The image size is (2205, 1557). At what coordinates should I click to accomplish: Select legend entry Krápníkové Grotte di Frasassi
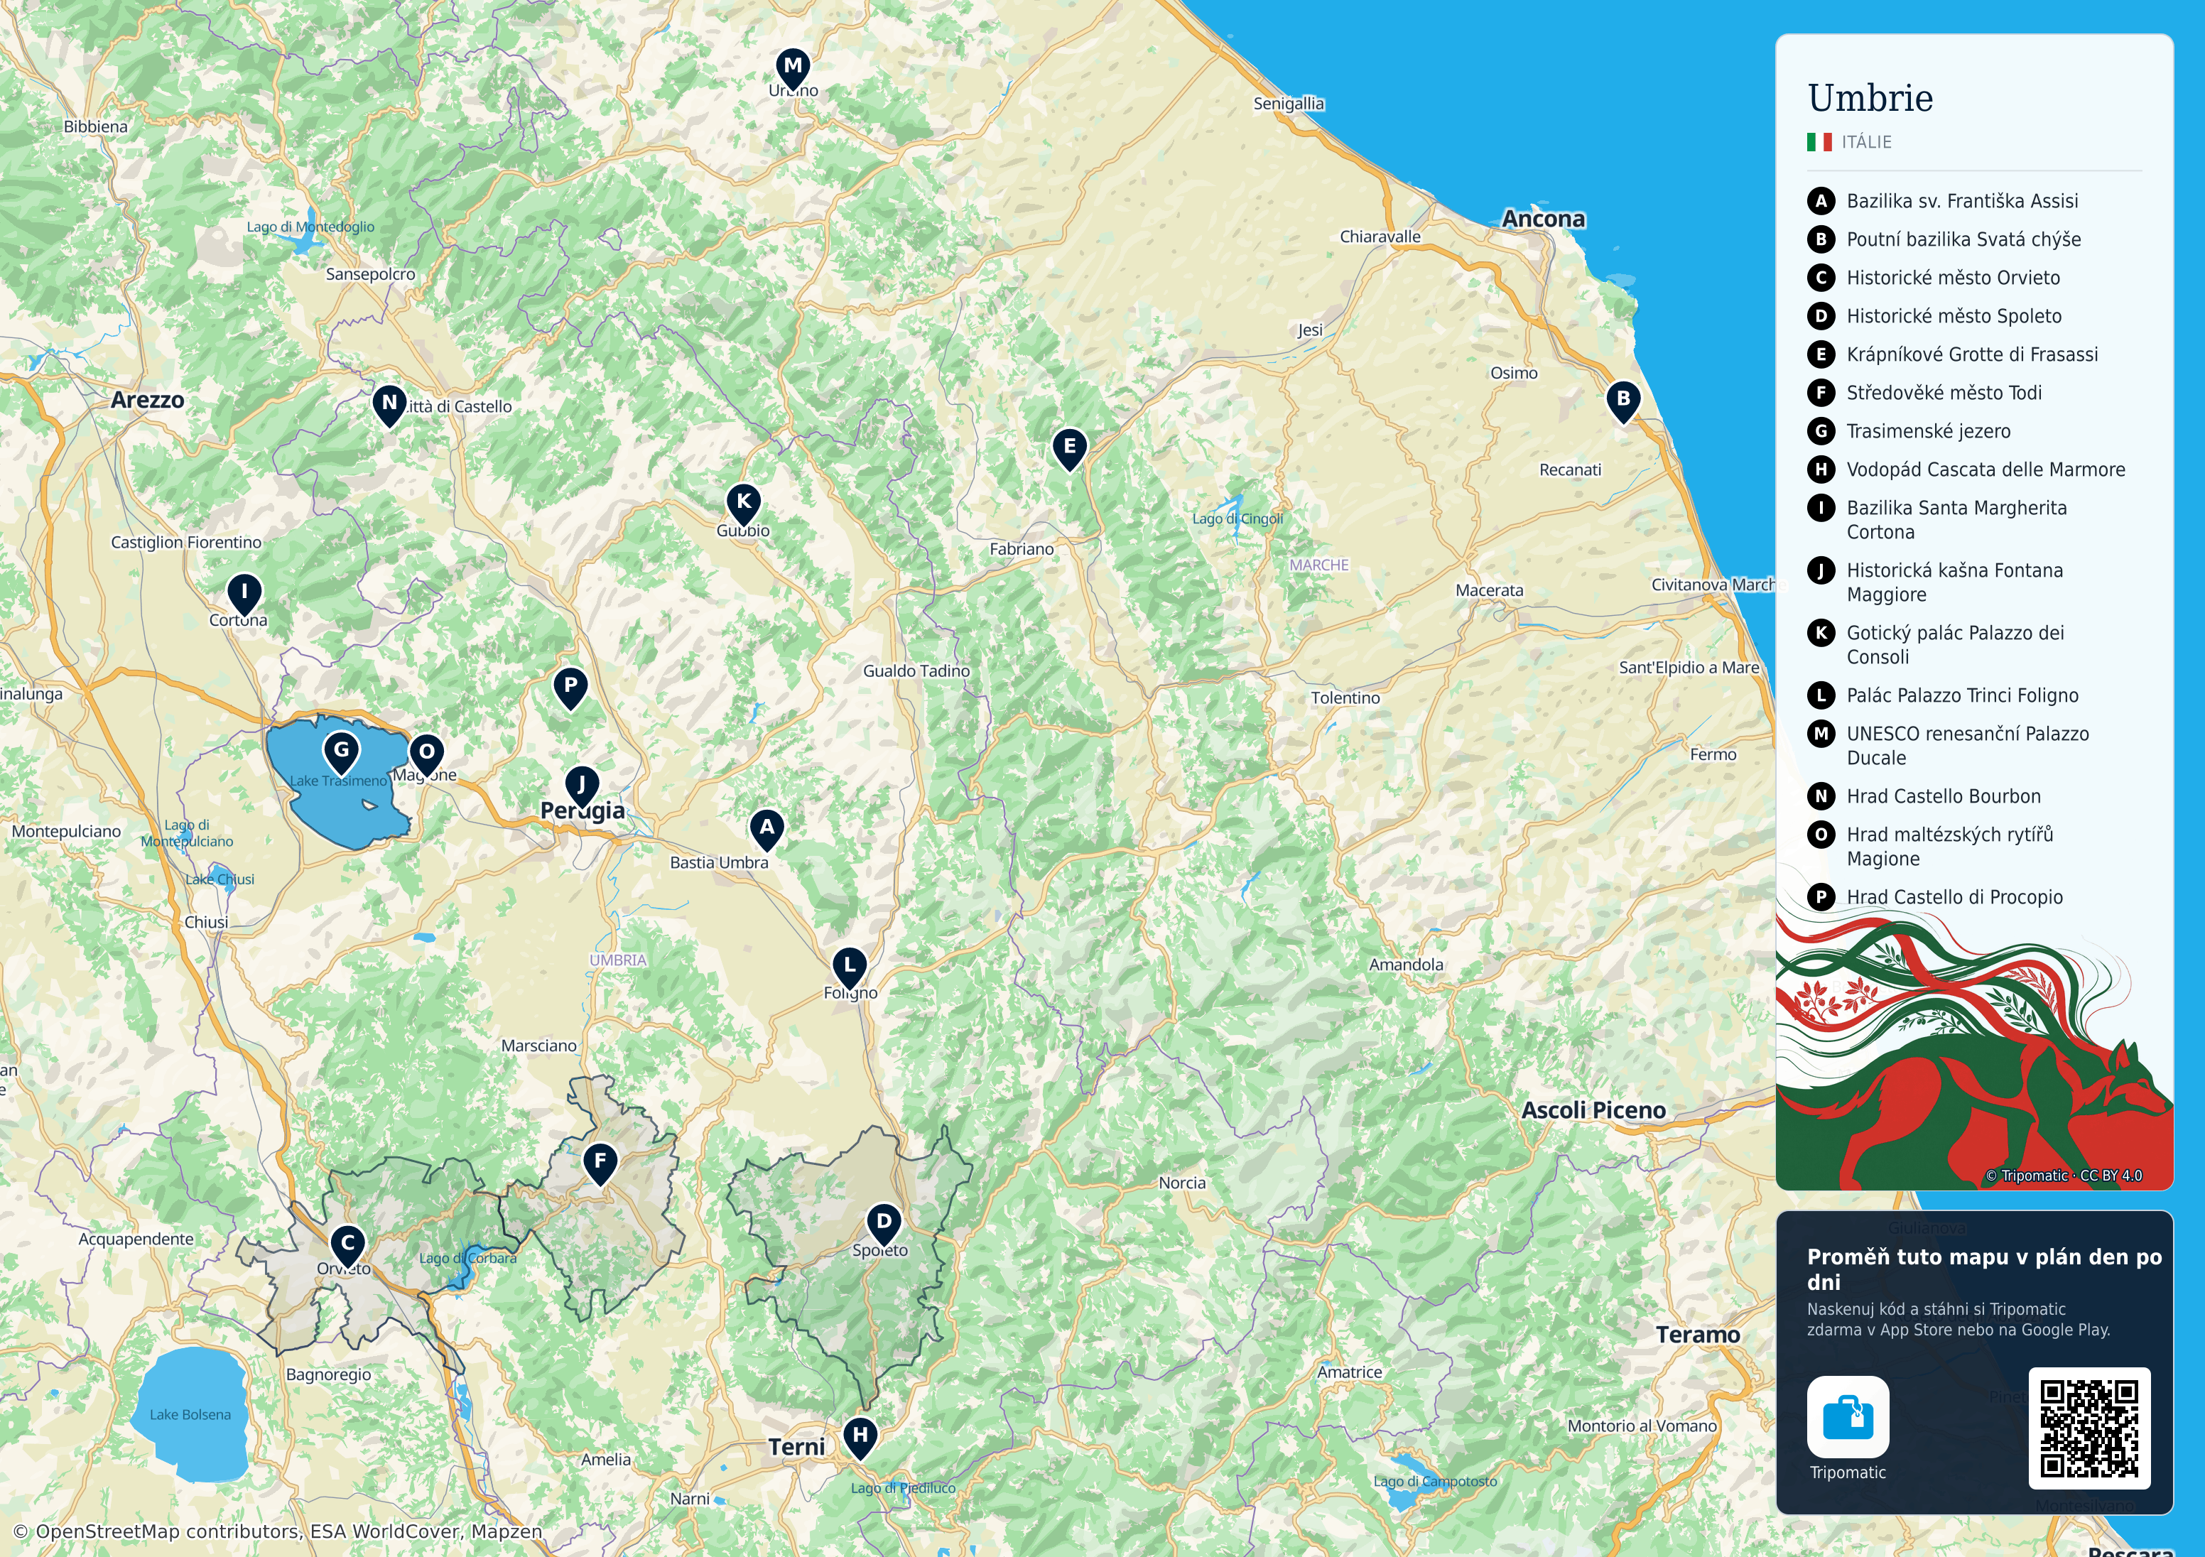point(1954,354)
